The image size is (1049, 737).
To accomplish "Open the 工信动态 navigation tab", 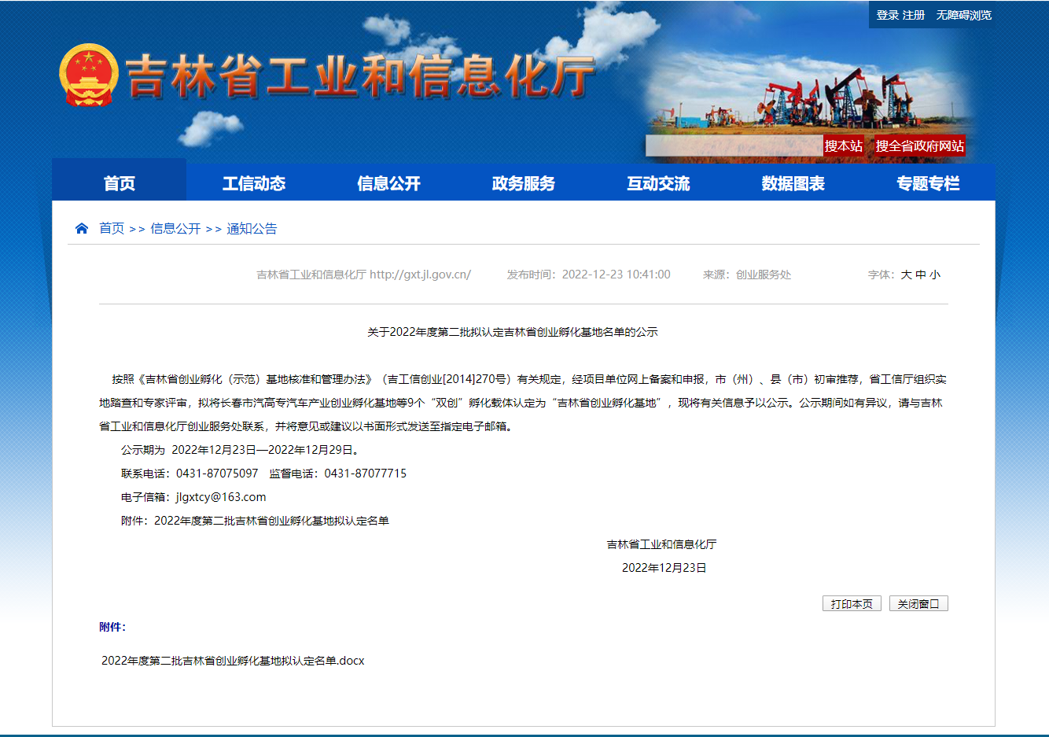I will tap(254, 183).
